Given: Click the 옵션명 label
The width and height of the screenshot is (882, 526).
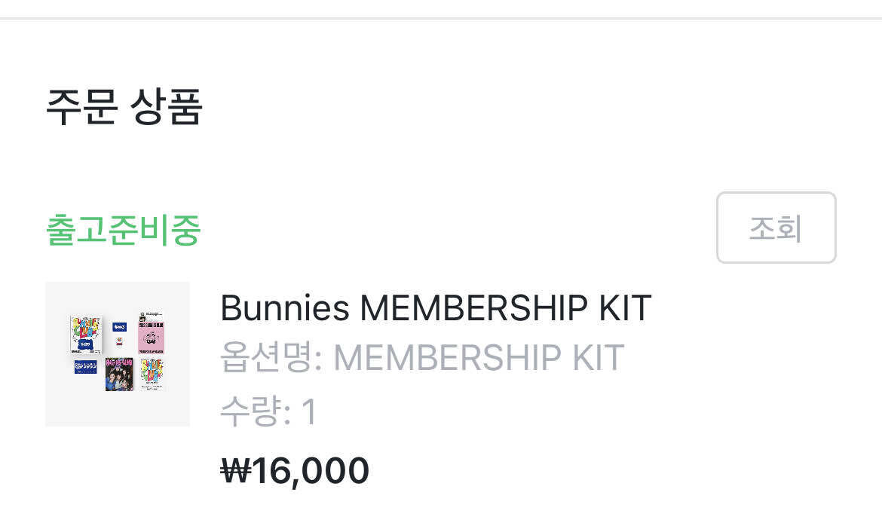Looking at the screenshot, I should click(270, 358).
